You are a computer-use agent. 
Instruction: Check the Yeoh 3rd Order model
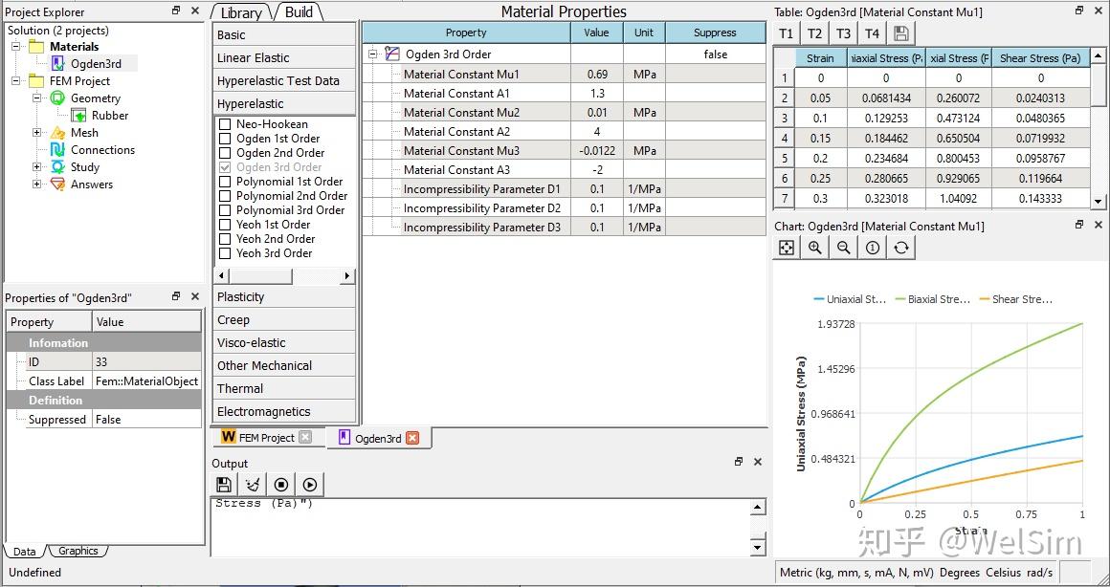(225, 253)
